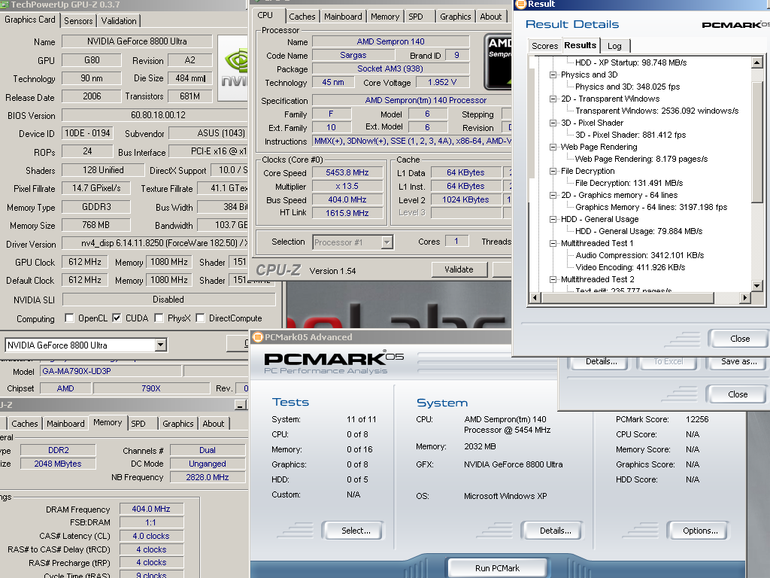The width and height of the screenshot is (770, 578).
Task: Click the GPU-Z title bar icon
Action: 4,5
